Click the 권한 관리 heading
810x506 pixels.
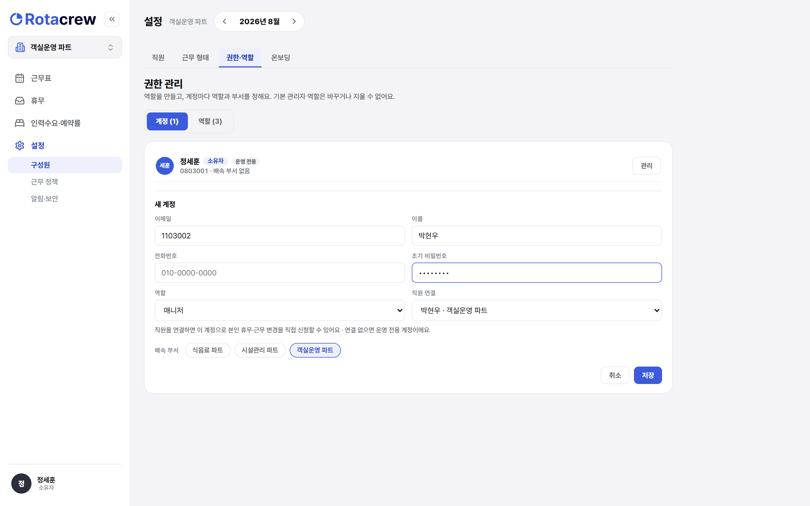[163, 84]
